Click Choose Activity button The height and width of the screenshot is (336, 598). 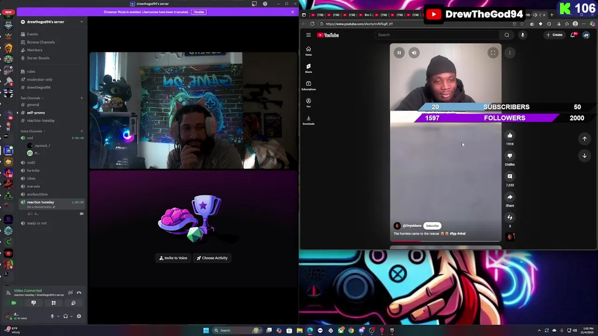tap(212, 258)
